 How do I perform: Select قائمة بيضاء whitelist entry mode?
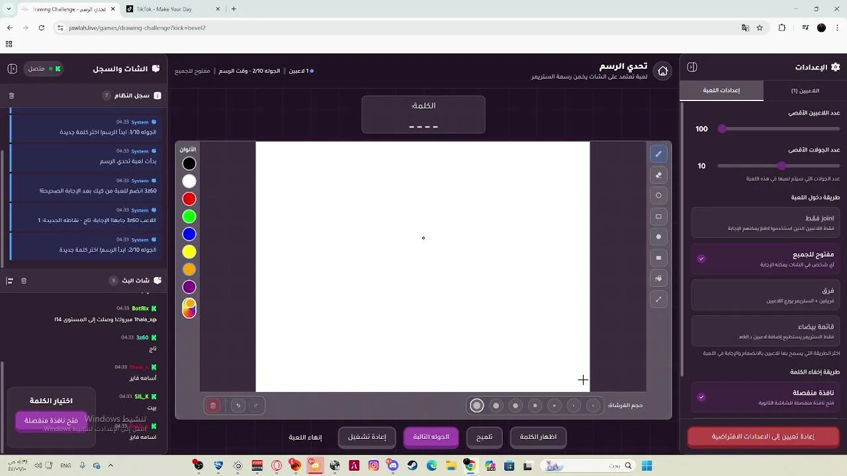[x=766, y=331]
